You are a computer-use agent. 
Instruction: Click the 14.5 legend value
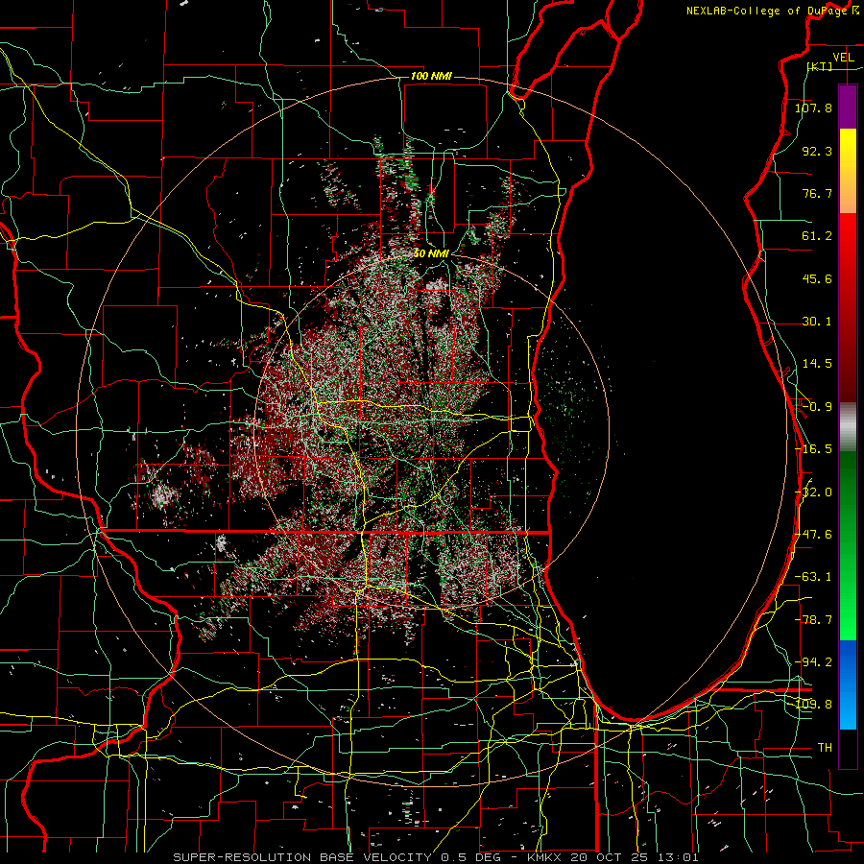click(817, 364)
